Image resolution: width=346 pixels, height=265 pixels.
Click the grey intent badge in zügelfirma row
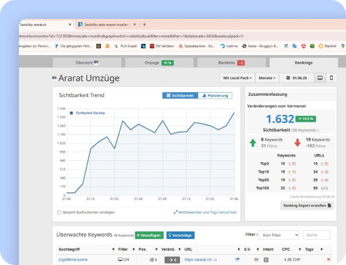tap(266, 260)
